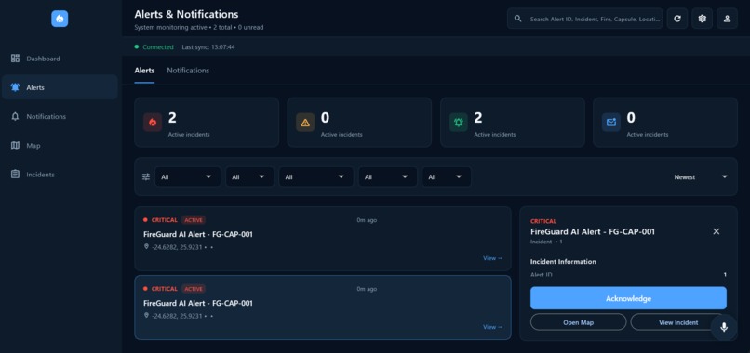Image resolution: width=750 pixels, height=353 pixels.
Task: Click the ACTIVE badge on the second alert
Action: click(194, 289)
